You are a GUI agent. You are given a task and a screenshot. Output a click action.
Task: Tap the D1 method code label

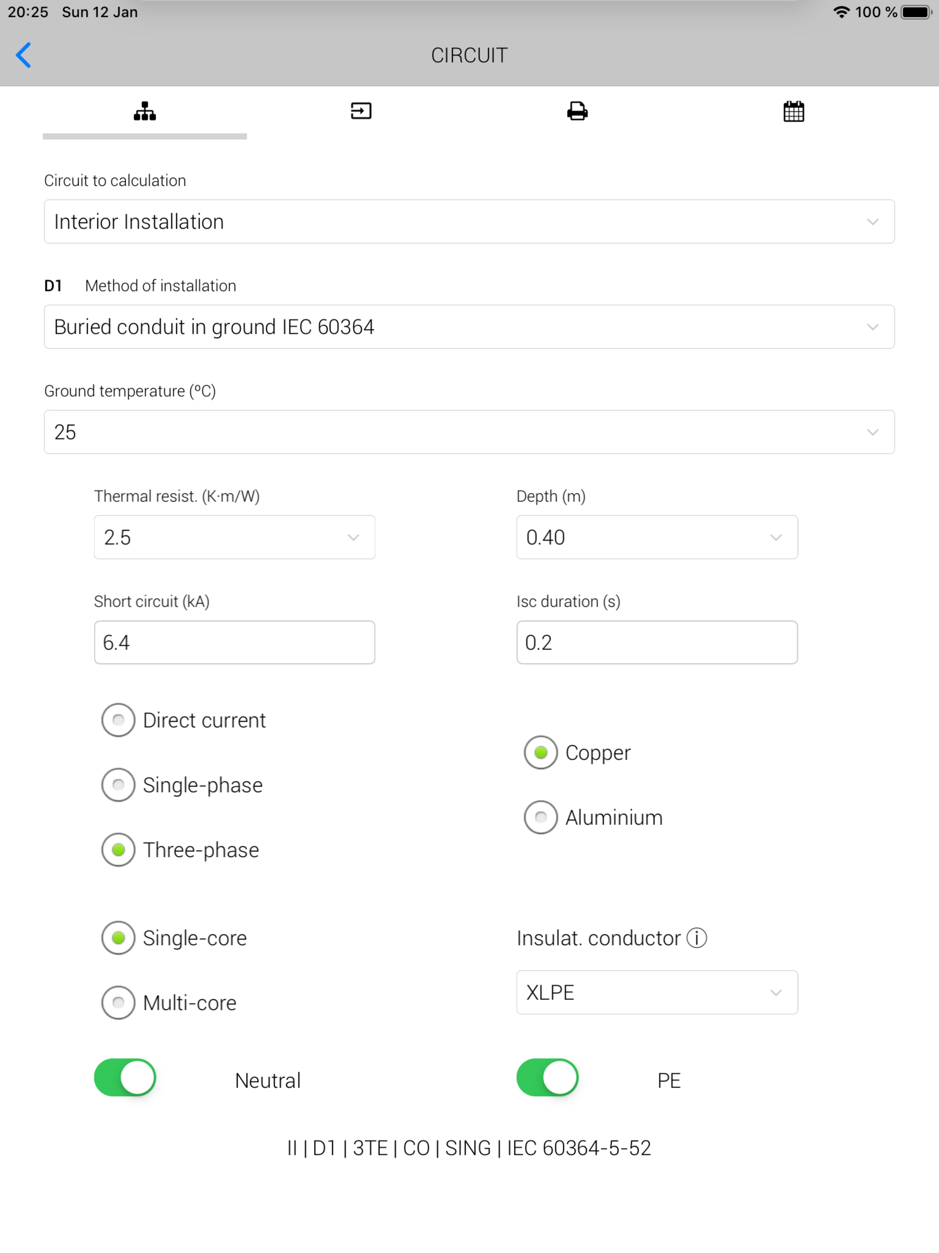pos(53,285)
